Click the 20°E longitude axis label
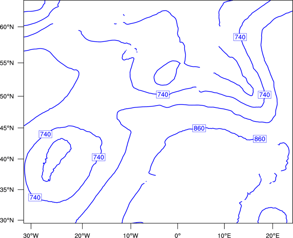The width and height of the screenshot is (293, 238). click(272, 235)
